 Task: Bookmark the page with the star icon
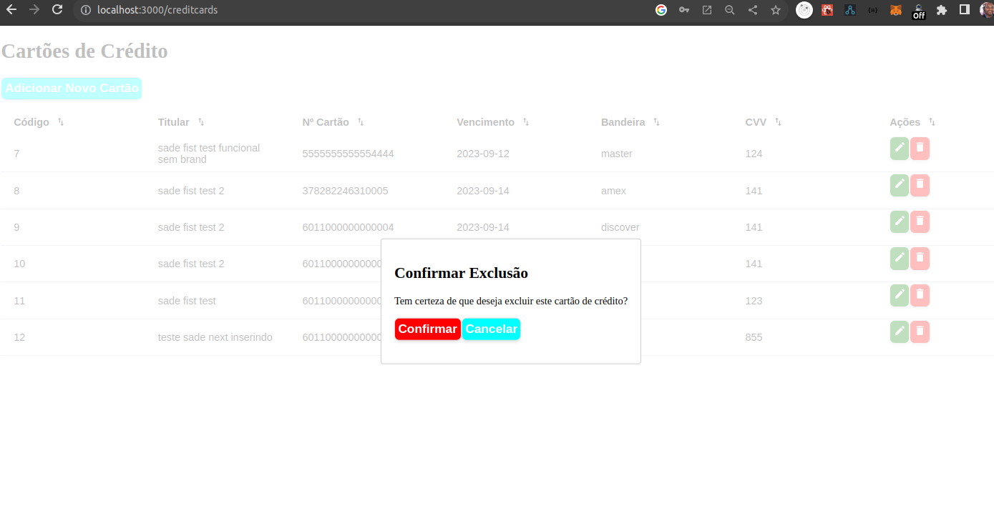[776, 10]
